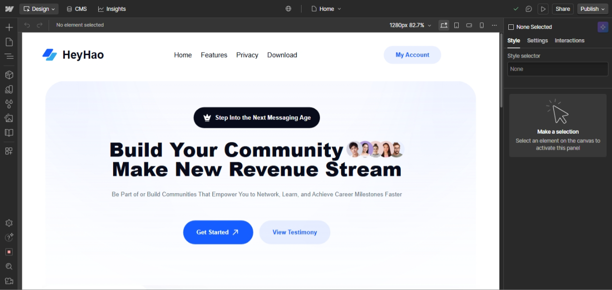
Task: Toggle preview mode with the play icon
Action: (x=543, y=8)
